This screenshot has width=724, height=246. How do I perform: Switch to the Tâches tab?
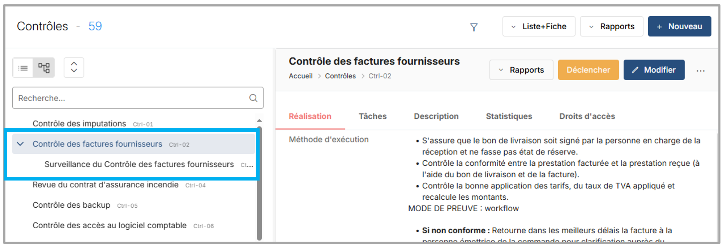pyautogui.click(x=372, y=116)
